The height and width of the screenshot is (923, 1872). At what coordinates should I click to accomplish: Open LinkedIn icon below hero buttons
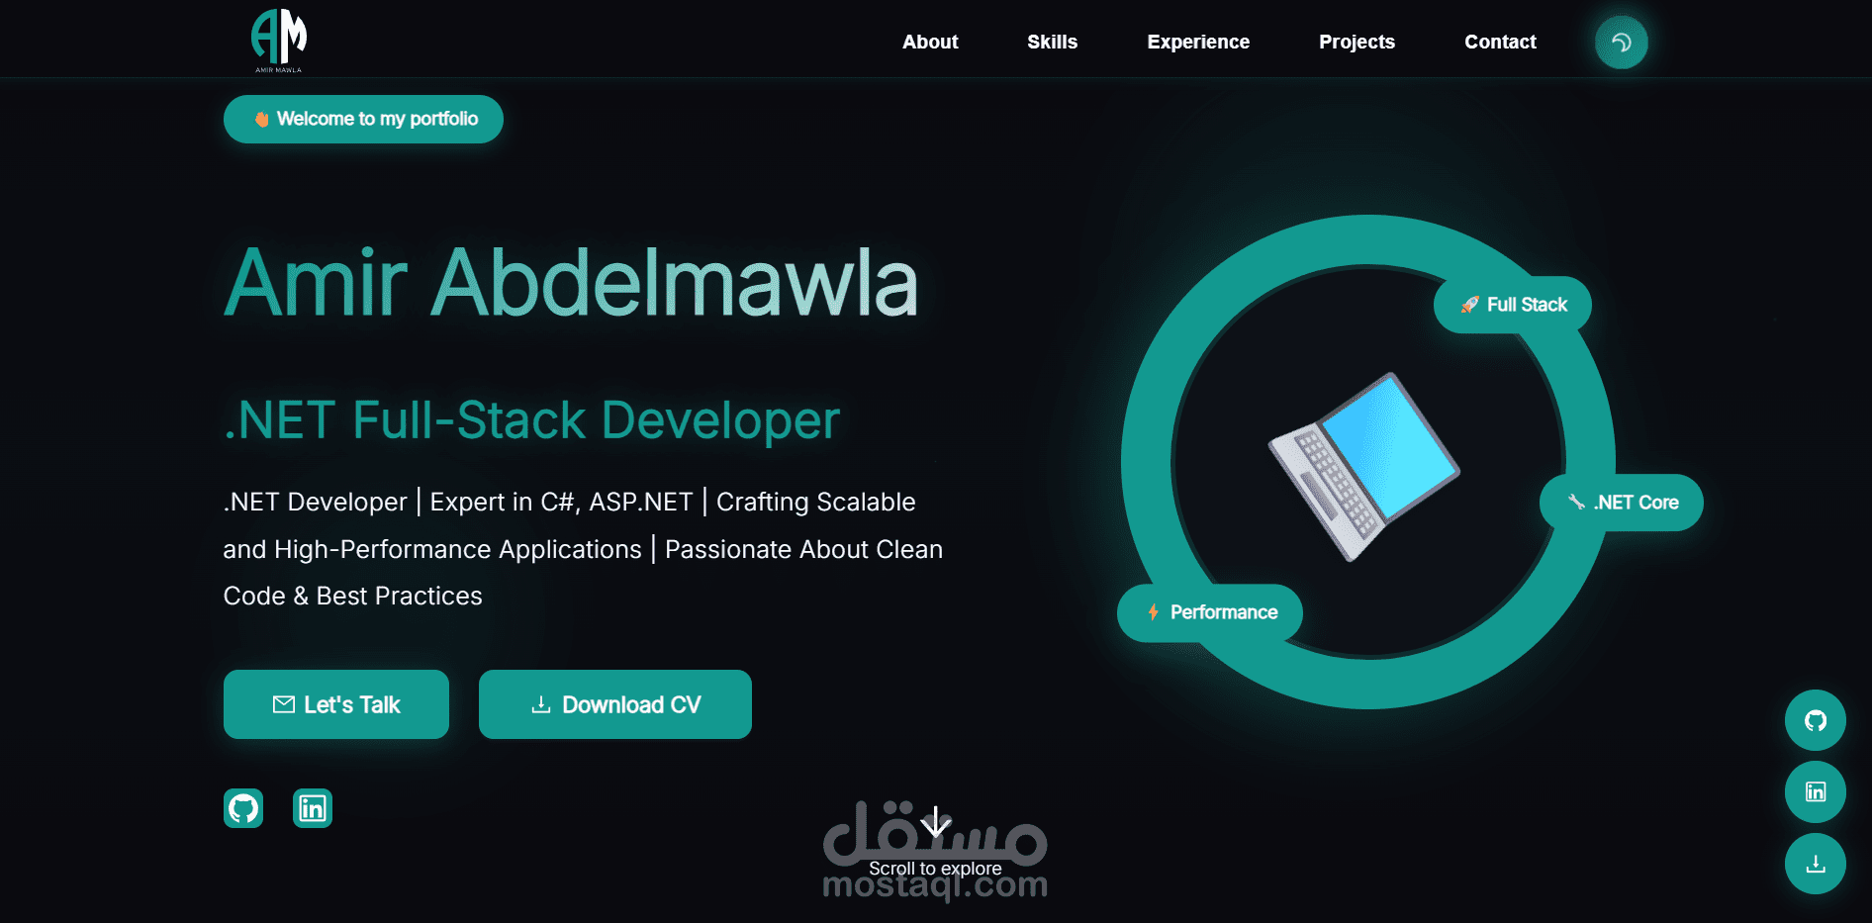point(313,808)
